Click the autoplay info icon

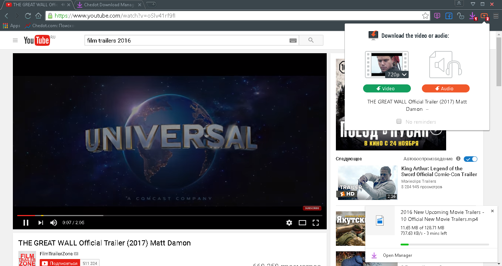(458, 159)
